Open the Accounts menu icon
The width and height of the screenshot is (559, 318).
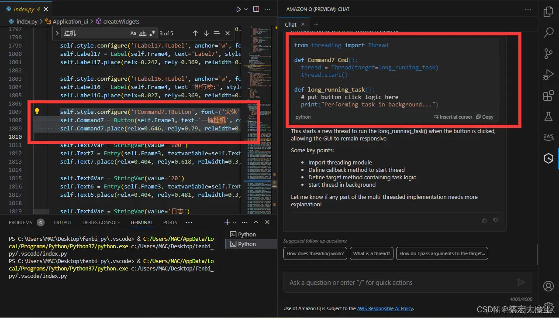[548, 286]
